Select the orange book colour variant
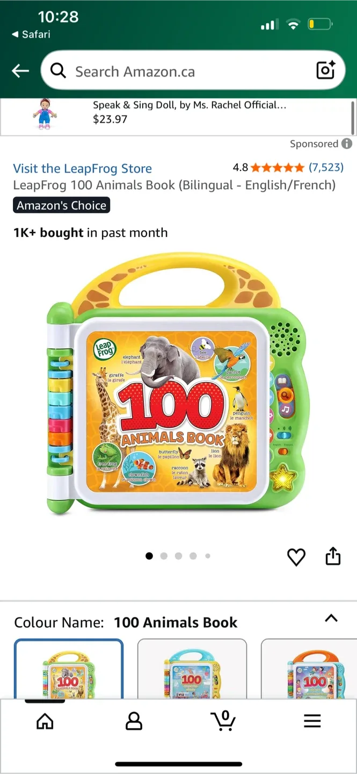Screen dimensions: 357x774 pyautogui.click(x=309, y=669)
